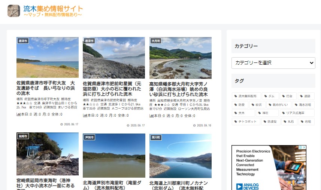Click the 肥前町星賀 card description text
Screen dimensions: 321x190
[113, 104]
